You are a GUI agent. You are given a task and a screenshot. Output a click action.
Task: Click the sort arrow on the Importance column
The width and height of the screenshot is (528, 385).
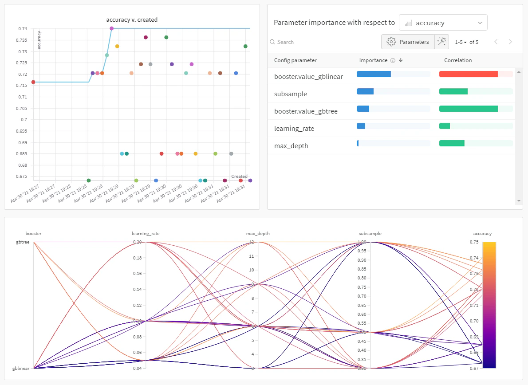(x=401, y=60)
